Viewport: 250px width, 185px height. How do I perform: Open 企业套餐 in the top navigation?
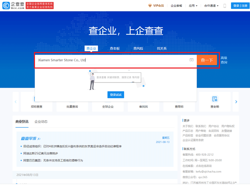tap(176, 6)
